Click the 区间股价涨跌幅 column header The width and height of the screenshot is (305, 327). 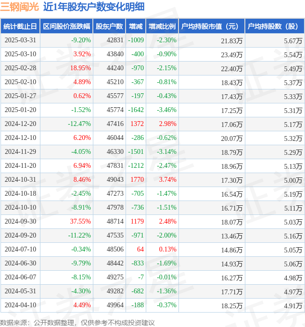[x=66, y=26]
